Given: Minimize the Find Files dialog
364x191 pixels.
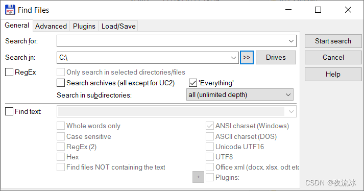Looking at the screenshot, I should pyautogui.click(x=288, y=10).
